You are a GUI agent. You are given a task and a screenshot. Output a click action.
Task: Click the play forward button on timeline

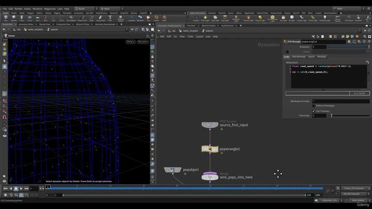[x=21, y=188]
